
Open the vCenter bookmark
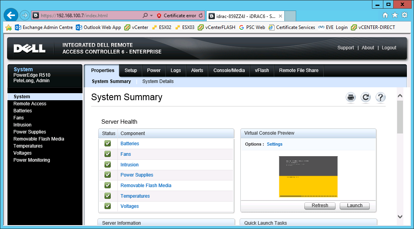136,27
